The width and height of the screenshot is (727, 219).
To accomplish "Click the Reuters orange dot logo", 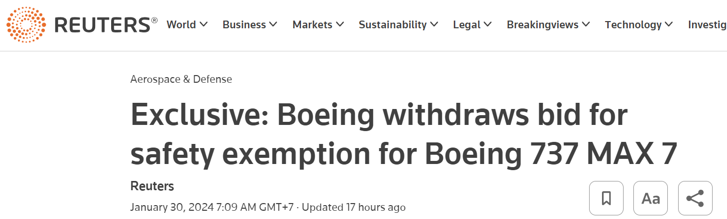I will 26,25.
